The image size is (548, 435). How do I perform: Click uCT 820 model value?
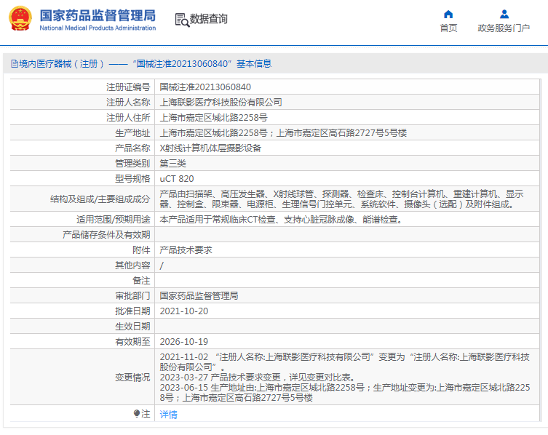coord(177,179)
